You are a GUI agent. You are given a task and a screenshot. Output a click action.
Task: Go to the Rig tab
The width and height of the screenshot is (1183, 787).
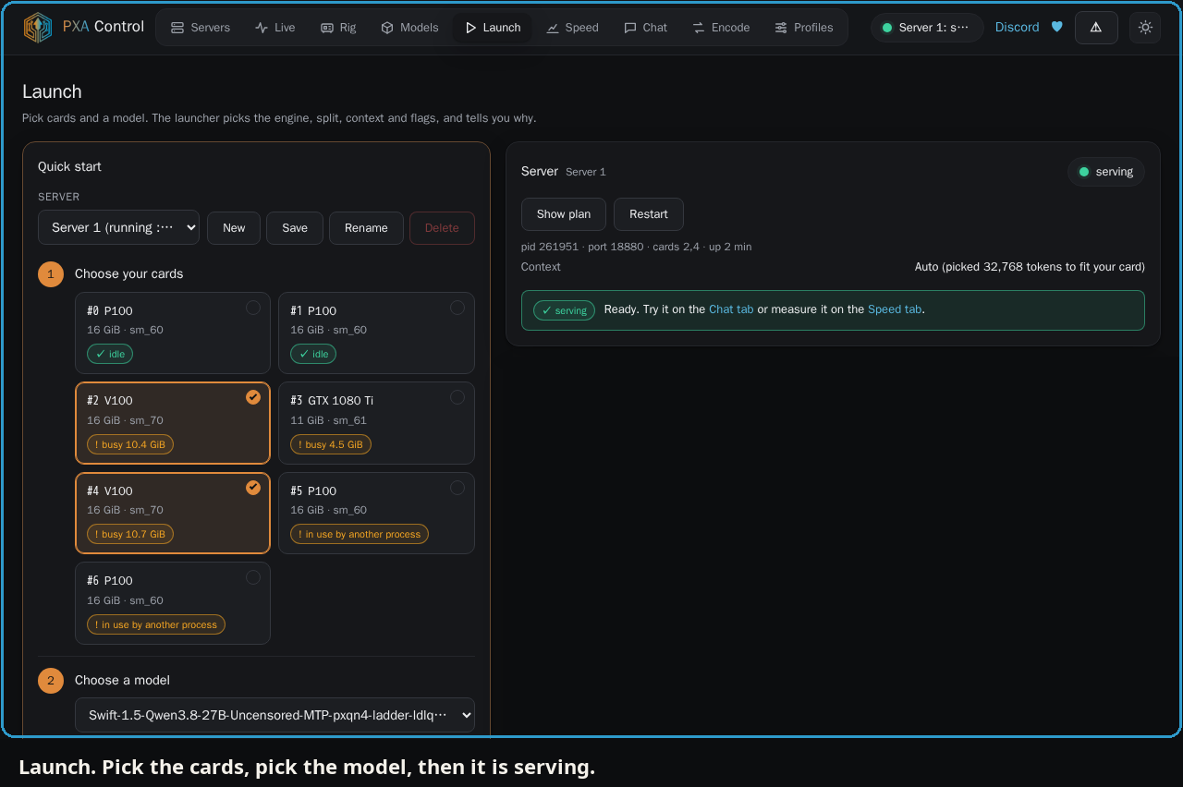338,28
